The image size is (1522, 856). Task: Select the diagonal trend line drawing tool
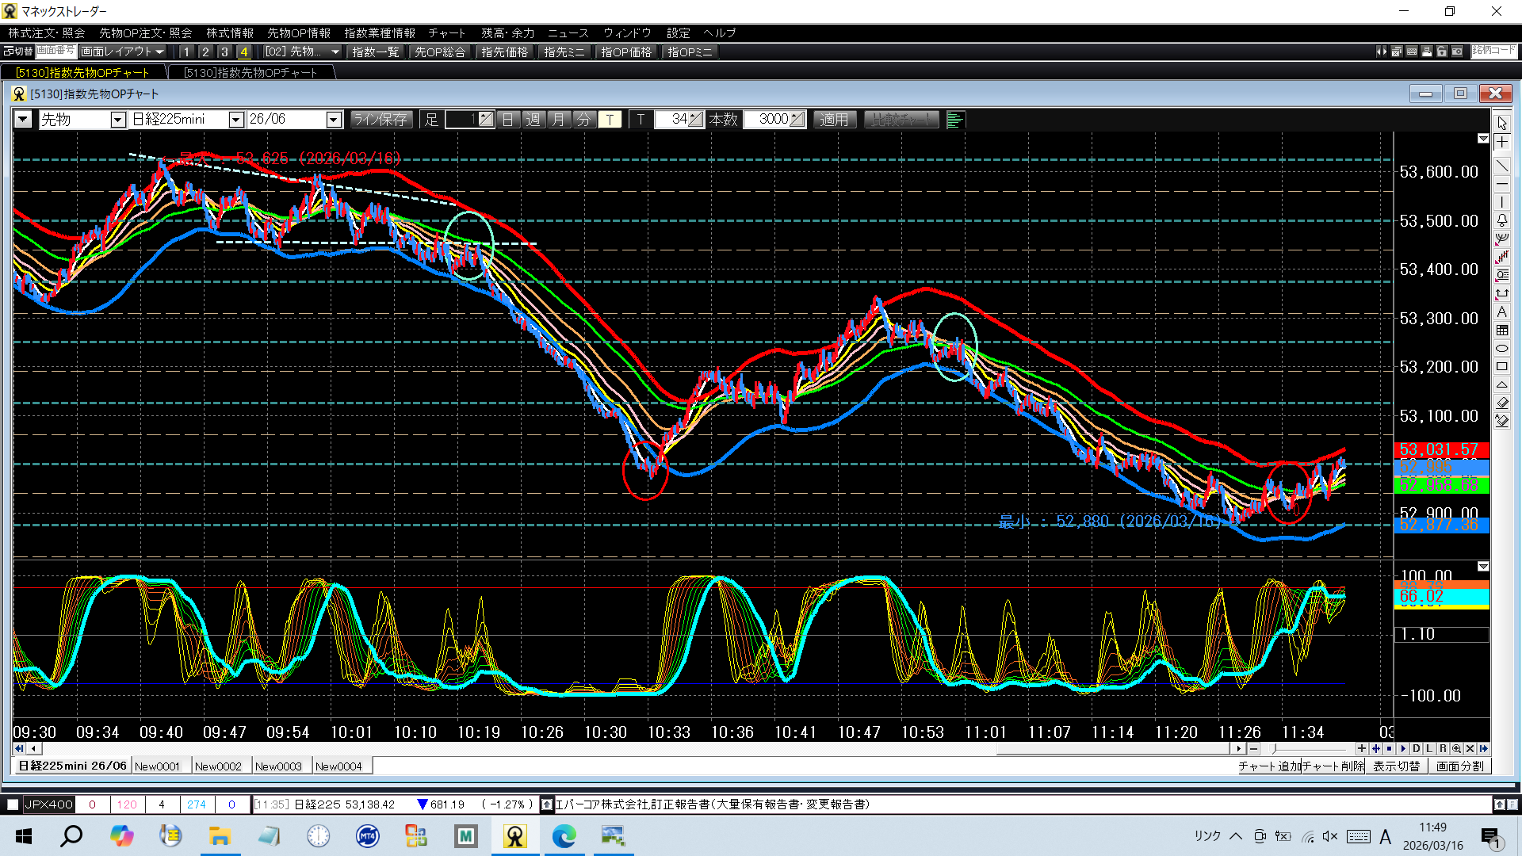click(x=1501, y=166)
